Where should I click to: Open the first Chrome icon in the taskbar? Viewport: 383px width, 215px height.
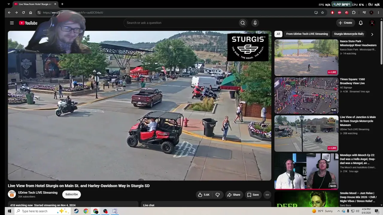(x=86, y=211)
